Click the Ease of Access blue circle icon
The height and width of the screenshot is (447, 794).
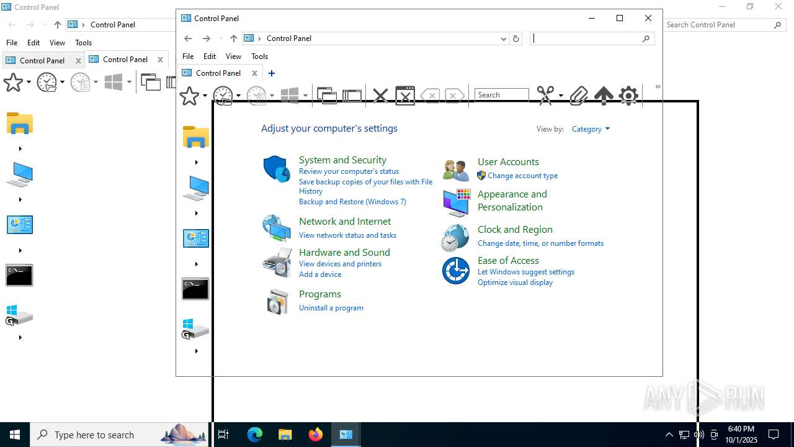tap(456, 271)
